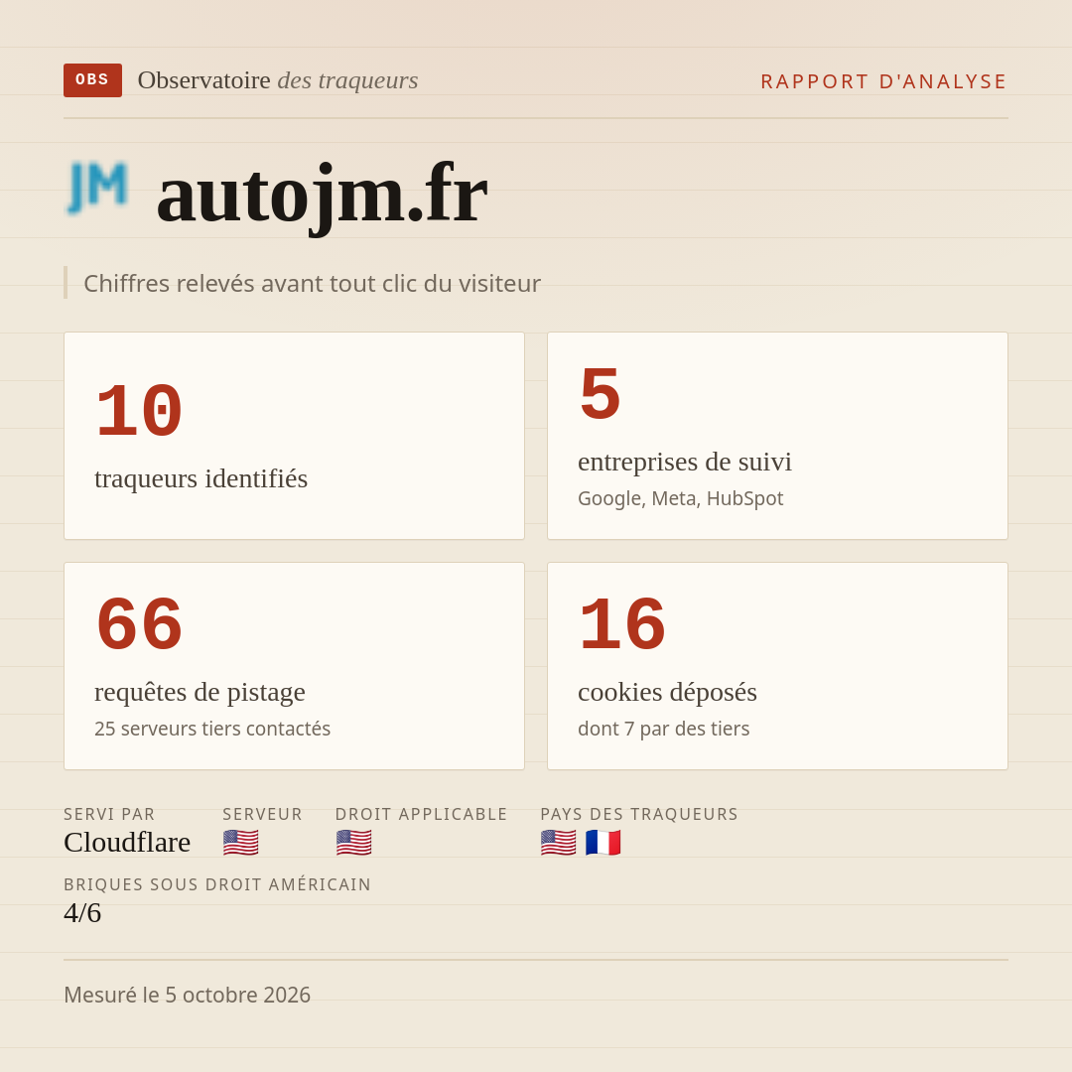Click the text Chiffres relevés avant tout clic
The height and width of the screenshot is (1072, 1072).
(x=312, y=283)
